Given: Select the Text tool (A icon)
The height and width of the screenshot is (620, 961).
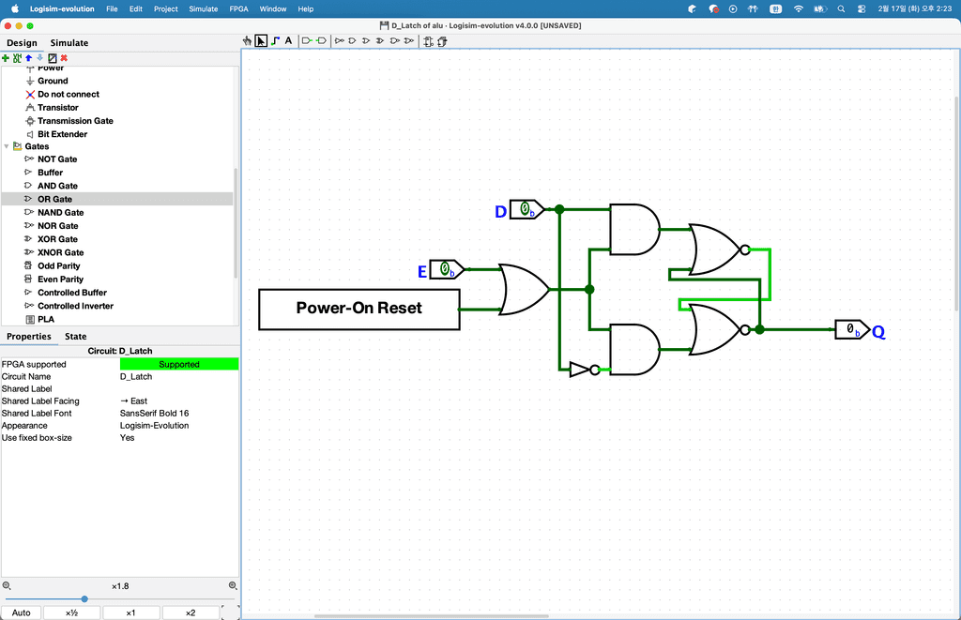Looking at the screenshot, I should point(288,41).
